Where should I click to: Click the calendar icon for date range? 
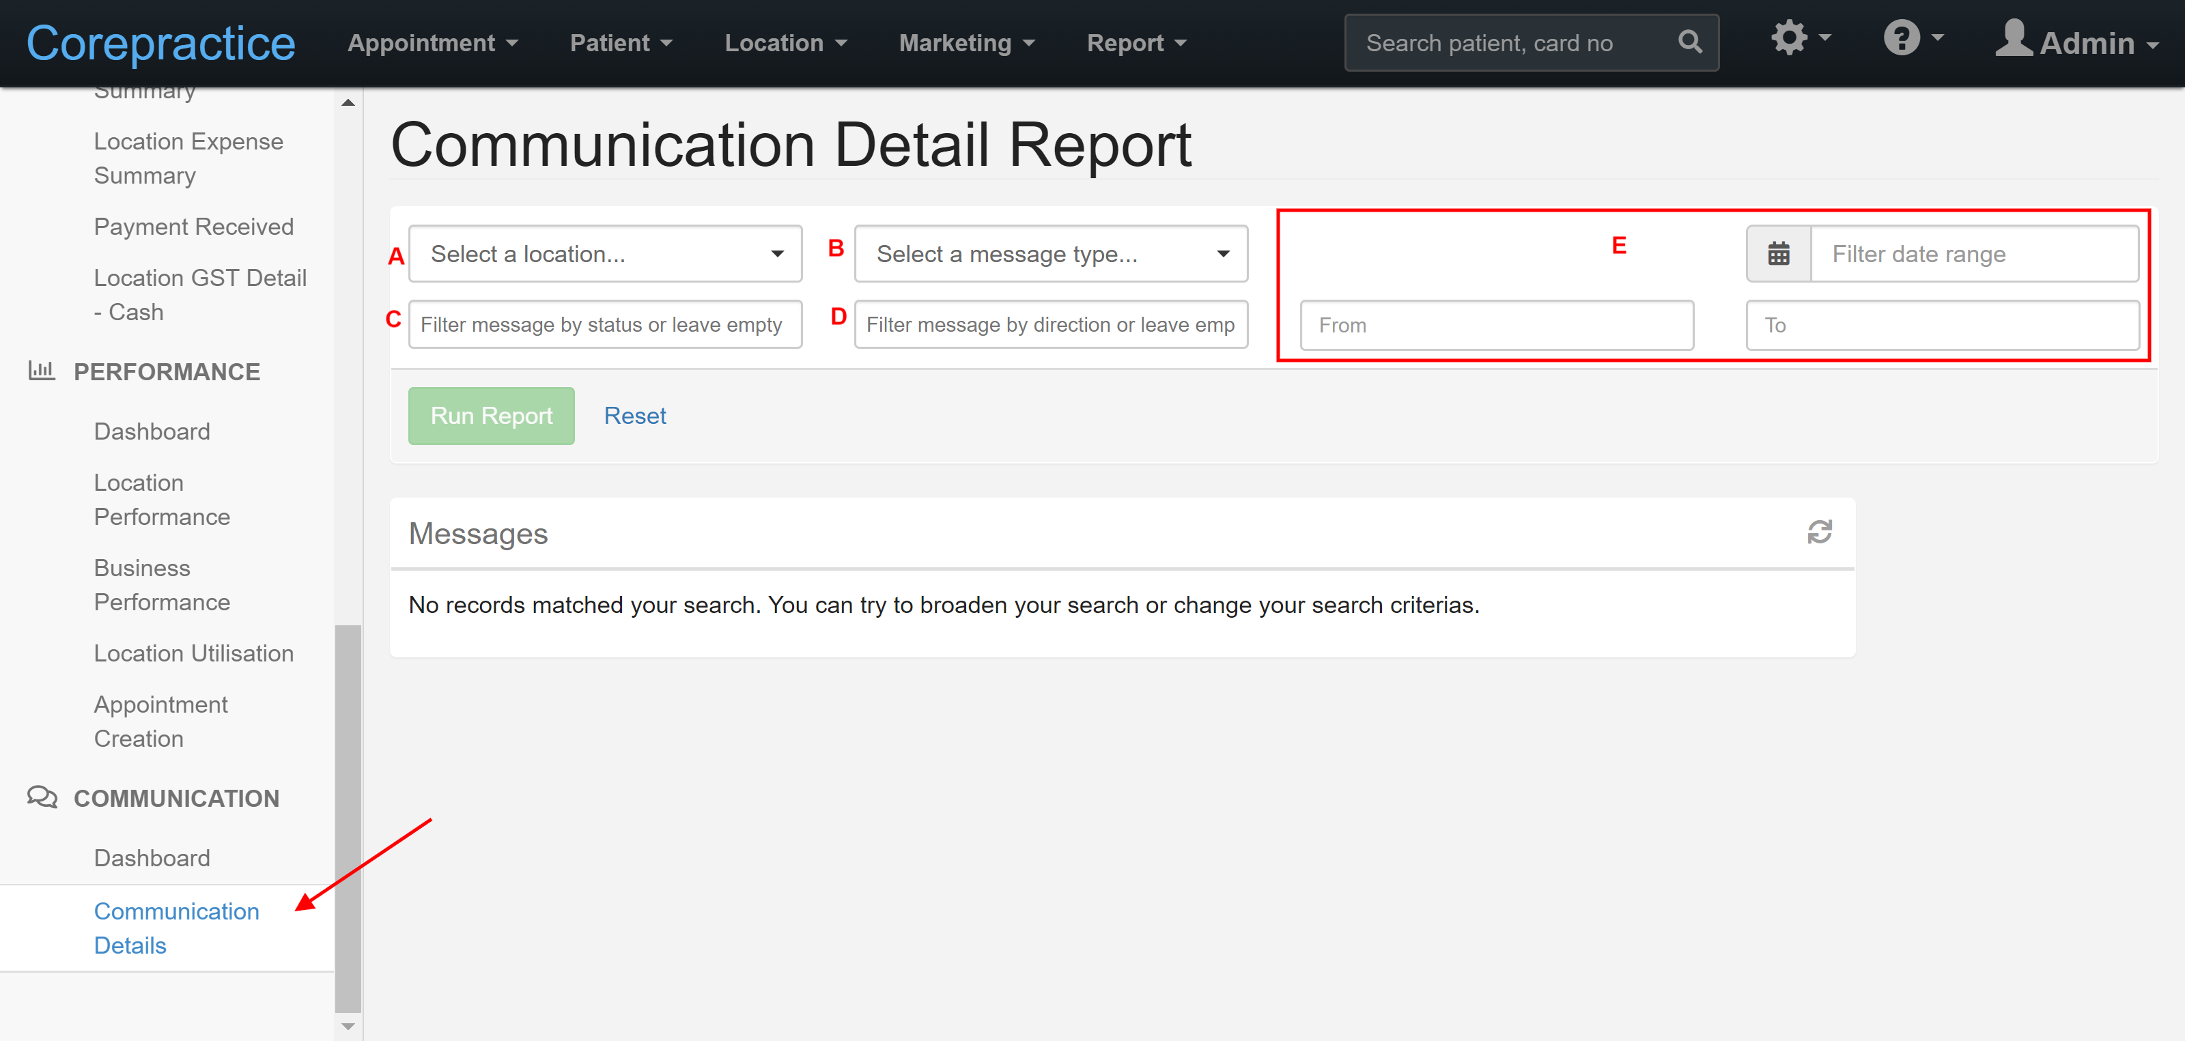click(1778, 253)
